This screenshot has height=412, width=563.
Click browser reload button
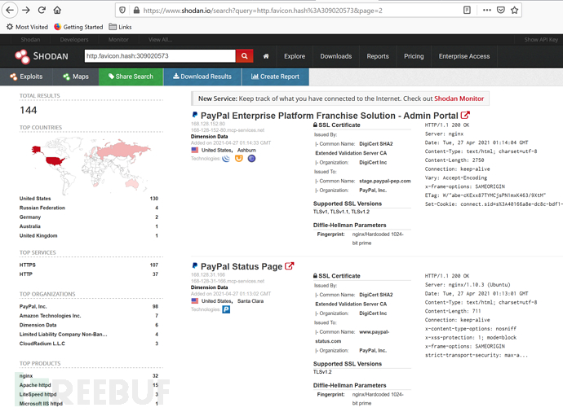coord(42,10)
